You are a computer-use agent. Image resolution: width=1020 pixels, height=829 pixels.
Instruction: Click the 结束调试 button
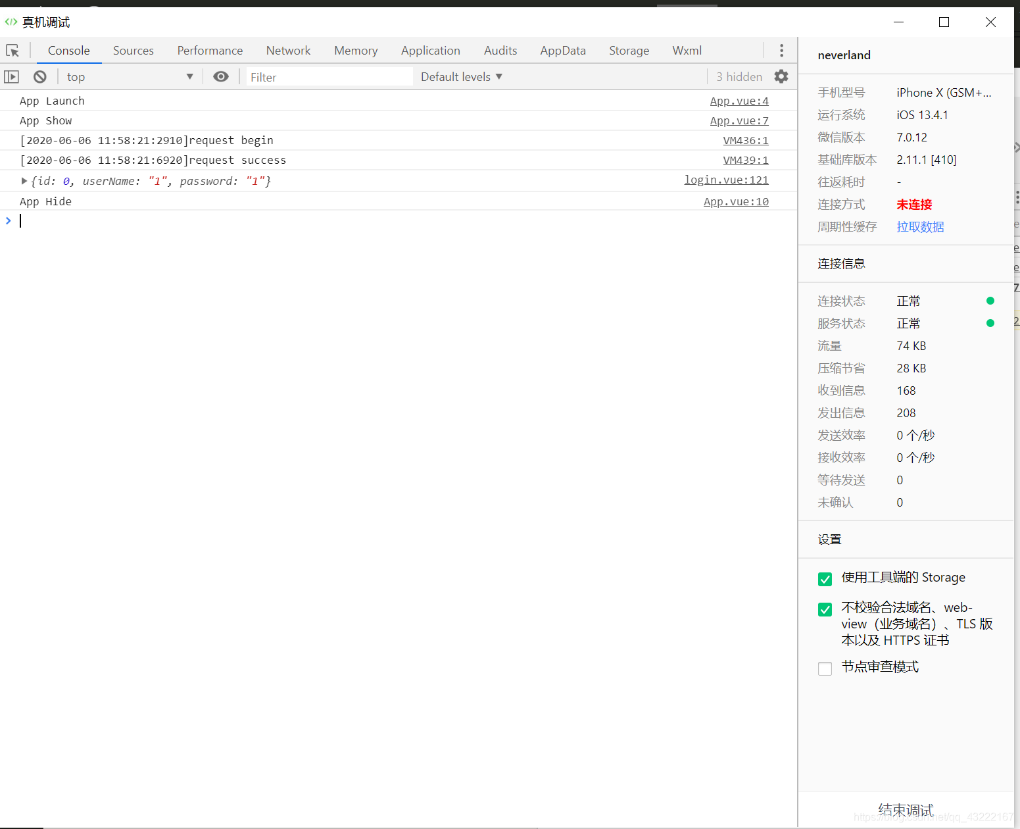pos(906,810)
